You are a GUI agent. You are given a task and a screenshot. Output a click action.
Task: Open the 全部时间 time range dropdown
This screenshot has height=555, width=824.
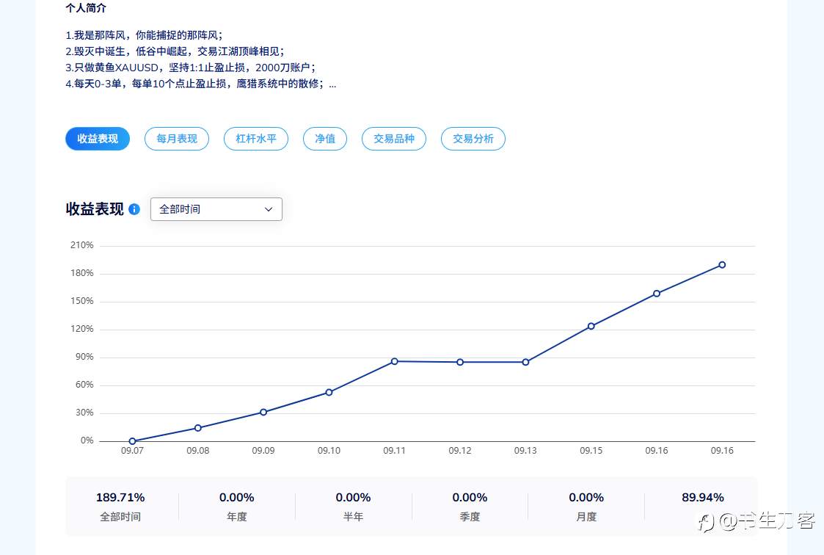[x=216, y=209]
